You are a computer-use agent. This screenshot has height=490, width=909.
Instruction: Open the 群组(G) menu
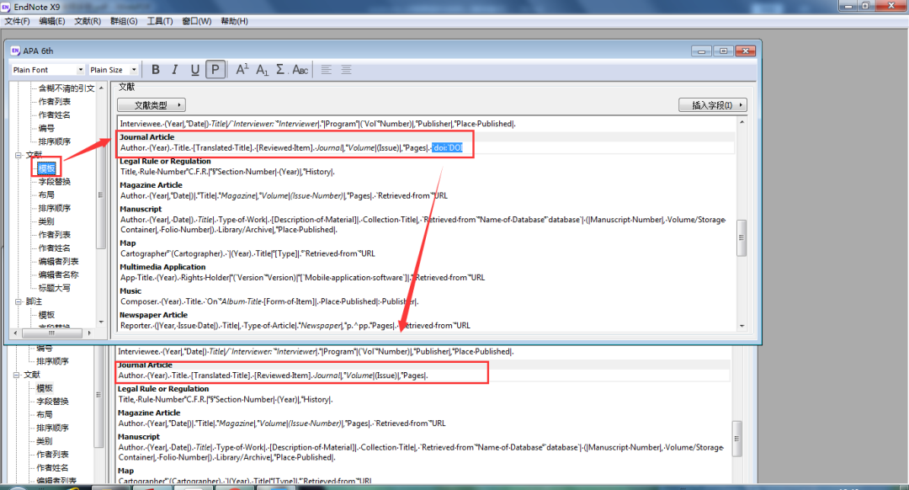[x=124, y=21]
